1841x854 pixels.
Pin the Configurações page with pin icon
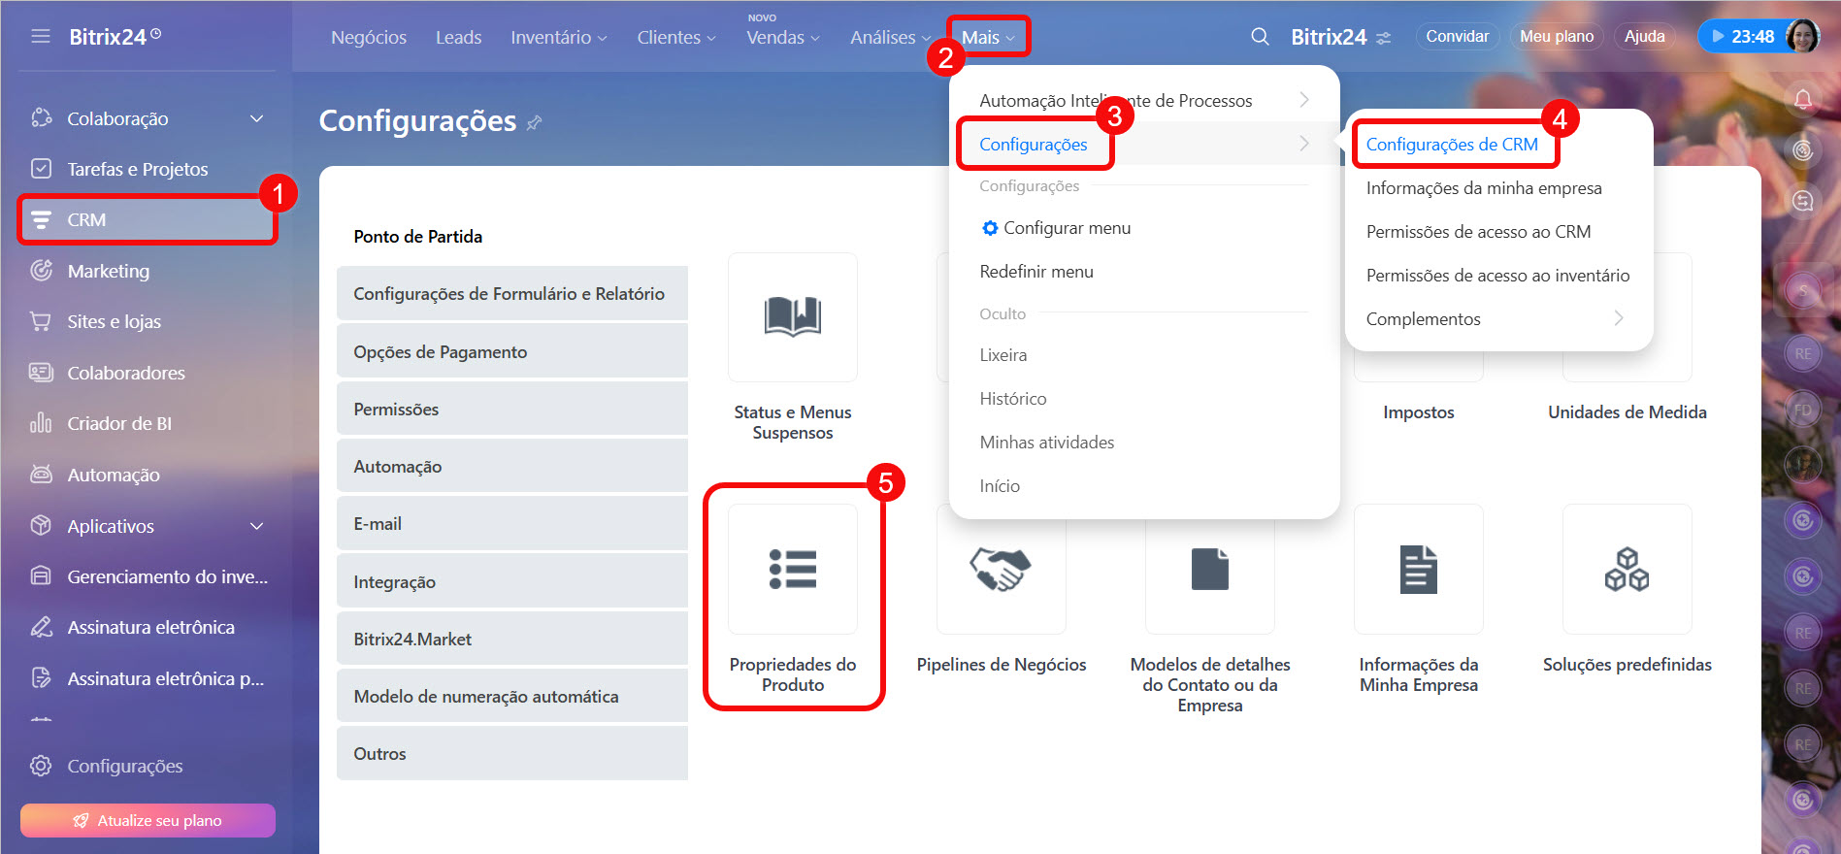coord(535,123)
